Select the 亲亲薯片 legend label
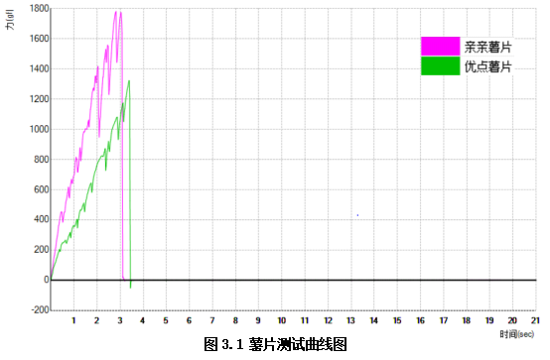 487,47
